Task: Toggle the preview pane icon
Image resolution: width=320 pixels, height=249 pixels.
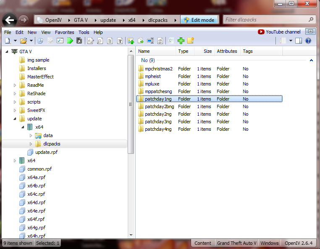Action: coord(299,41)
